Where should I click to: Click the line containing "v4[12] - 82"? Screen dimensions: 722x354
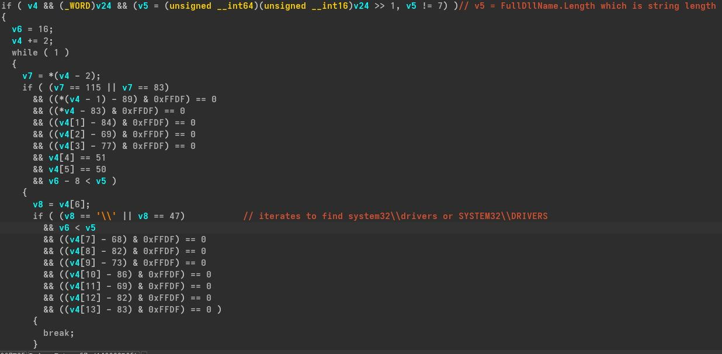pos(127,298)
